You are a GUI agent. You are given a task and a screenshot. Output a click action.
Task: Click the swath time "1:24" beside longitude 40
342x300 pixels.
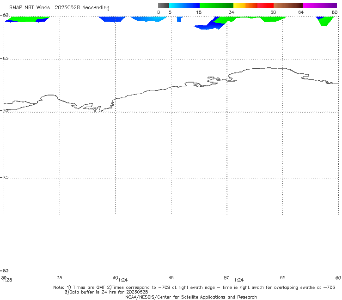(123, 280)
